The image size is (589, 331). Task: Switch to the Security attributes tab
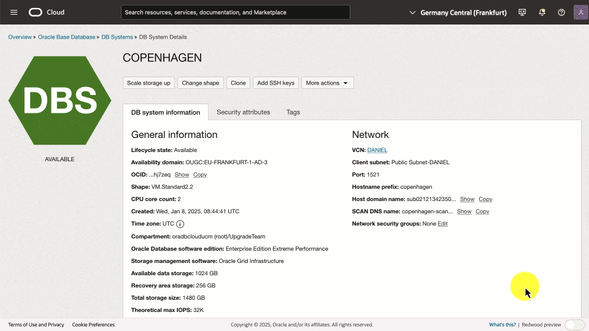point(243,112)
